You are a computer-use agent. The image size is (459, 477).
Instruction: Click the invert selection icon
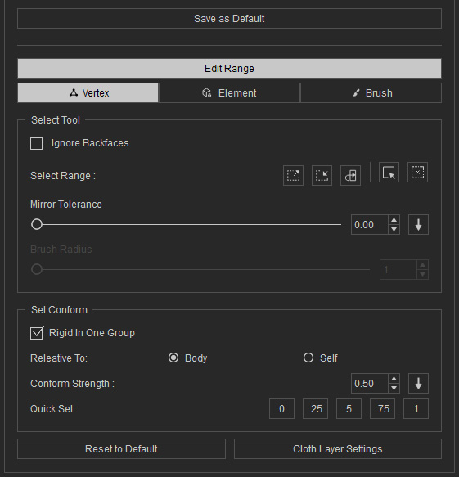click(x=389, y=173)
